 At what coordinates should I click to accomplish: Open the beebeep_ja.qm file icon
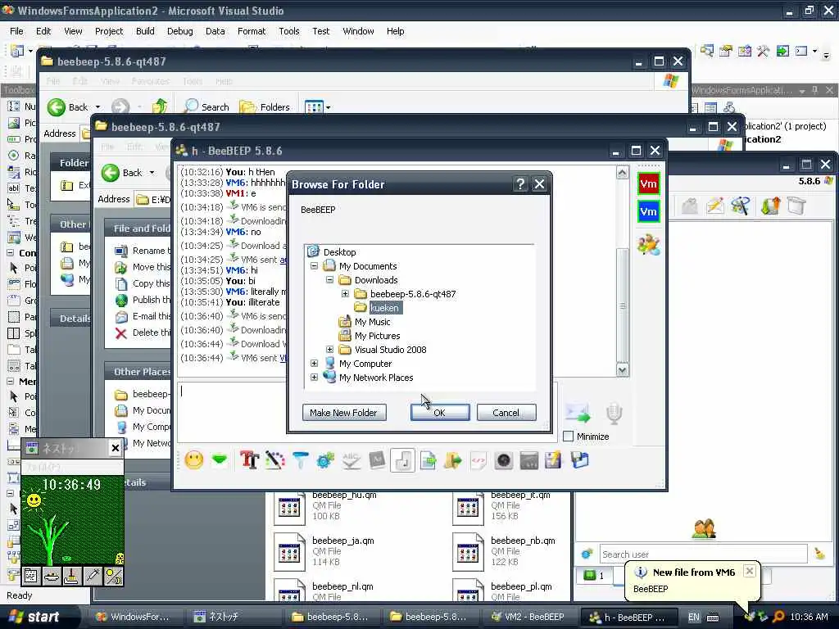click(x=289, y=552)
